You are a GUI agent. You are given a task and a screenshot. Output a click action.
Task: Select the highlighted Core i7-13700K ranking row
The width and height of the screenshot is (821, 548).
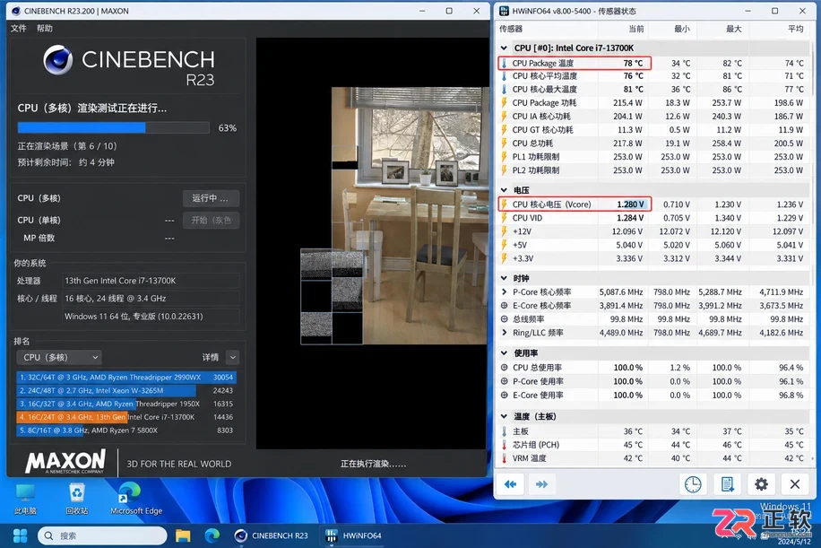point(126,417)
